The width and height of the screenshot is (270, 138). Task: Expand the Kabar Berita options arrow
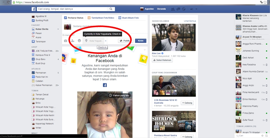(x=58, y=29)
